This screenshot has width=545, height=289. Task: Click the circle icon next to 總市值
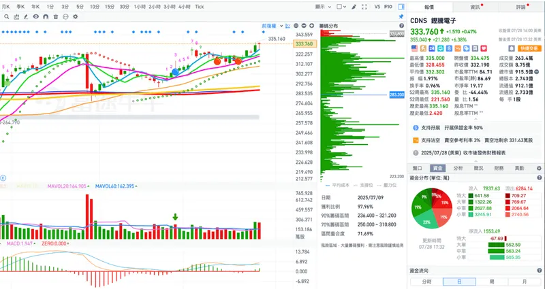(537, 72)
